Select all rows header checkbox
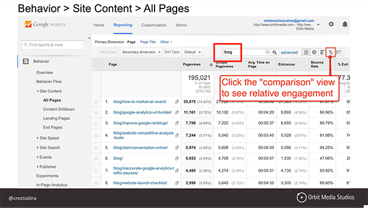 pyautogui.click(x=96, y=64)
